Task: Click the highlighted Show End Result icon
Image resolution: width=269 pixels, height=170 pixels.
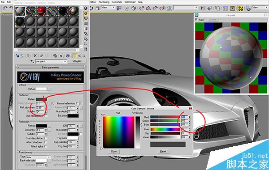Action: (74, 56)
